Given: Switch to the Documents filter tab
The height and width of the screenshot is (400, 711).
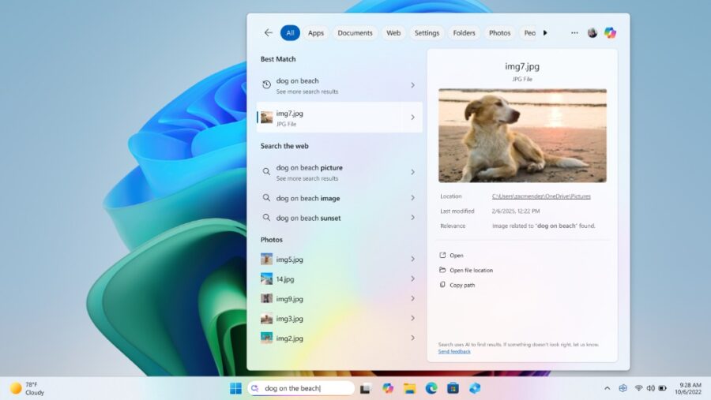Looking at the screenshot, I should coord(355,32).
